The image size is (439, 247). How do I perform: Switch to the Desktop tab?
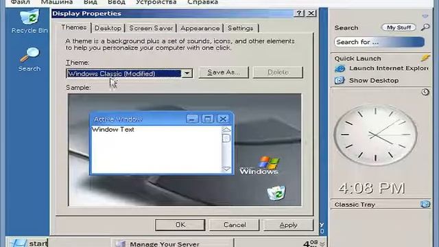click(108, 28)
